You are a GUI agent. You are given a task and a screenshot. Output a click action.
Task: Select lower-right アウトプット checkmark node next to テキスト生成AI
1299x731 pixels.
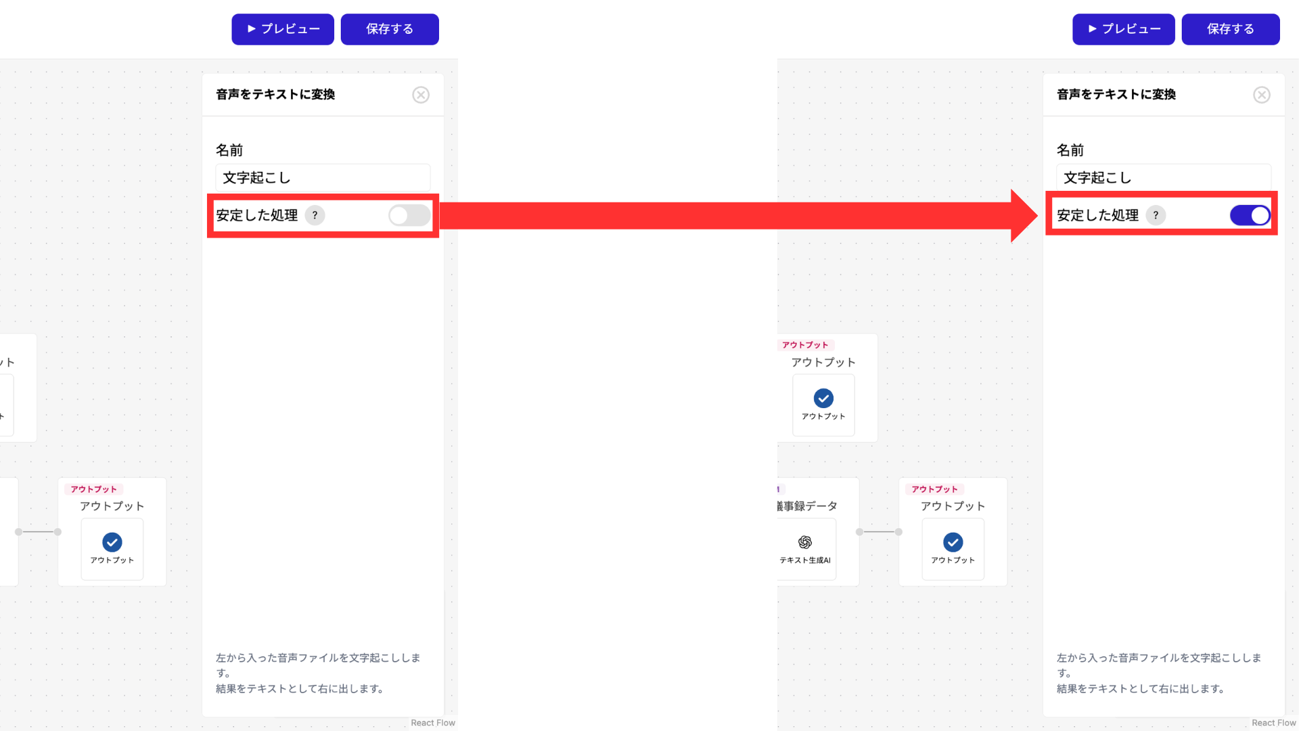(x=953, y=542)
